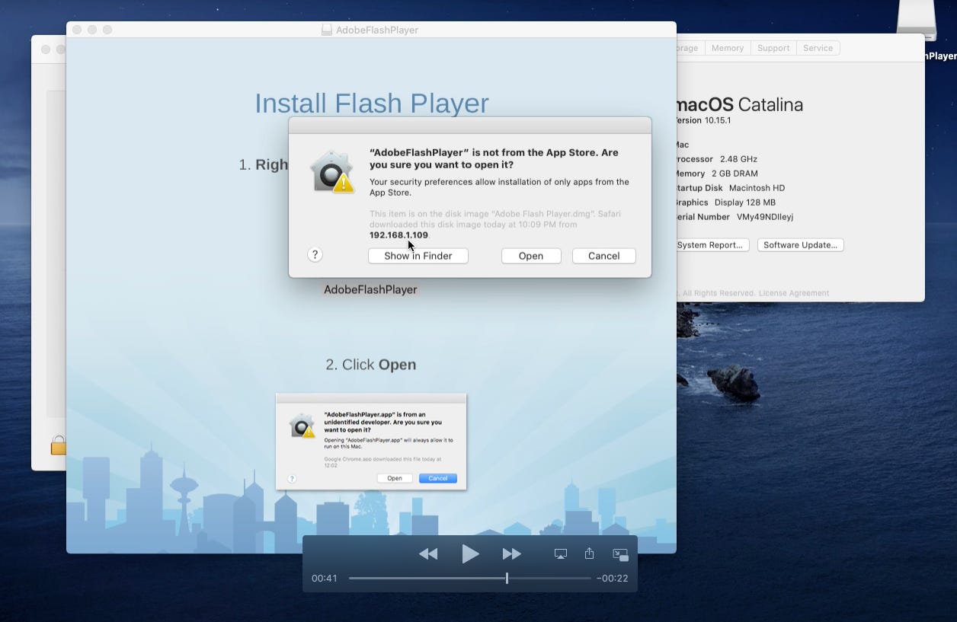The image size is (957, 622).
Task: Click Cancel in the Gatekeeper dialog
Action: tap(603, 256)
